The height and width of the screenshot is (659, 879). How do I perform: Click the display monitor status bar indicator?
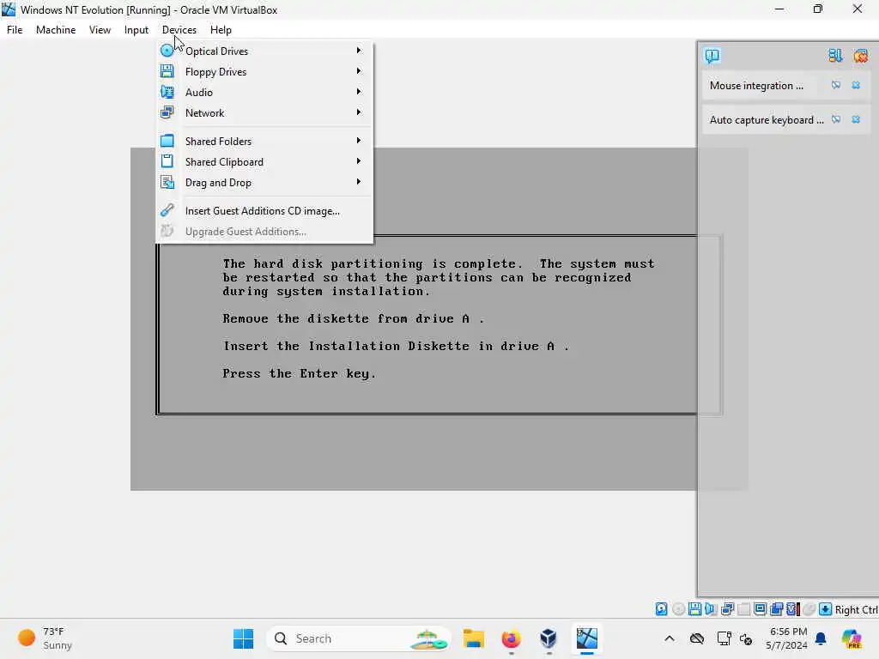click(761, 609)
